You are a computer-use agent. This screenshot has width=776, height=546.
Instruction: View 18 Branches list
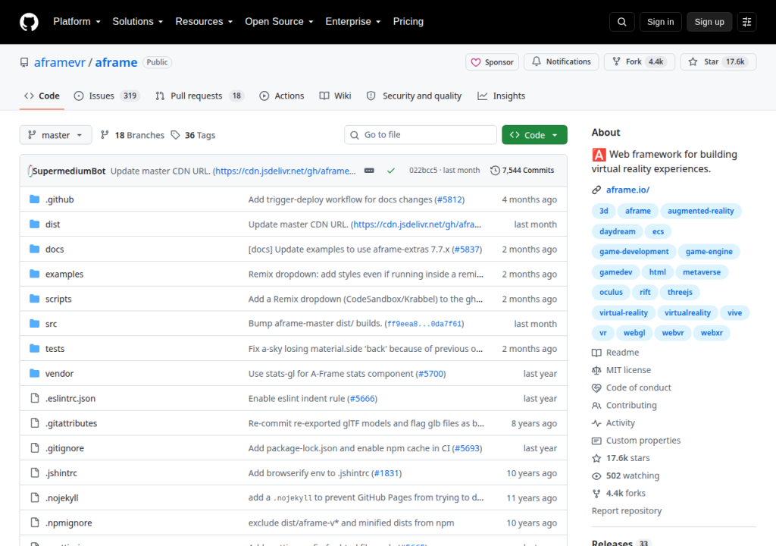[x=133, y=135]
